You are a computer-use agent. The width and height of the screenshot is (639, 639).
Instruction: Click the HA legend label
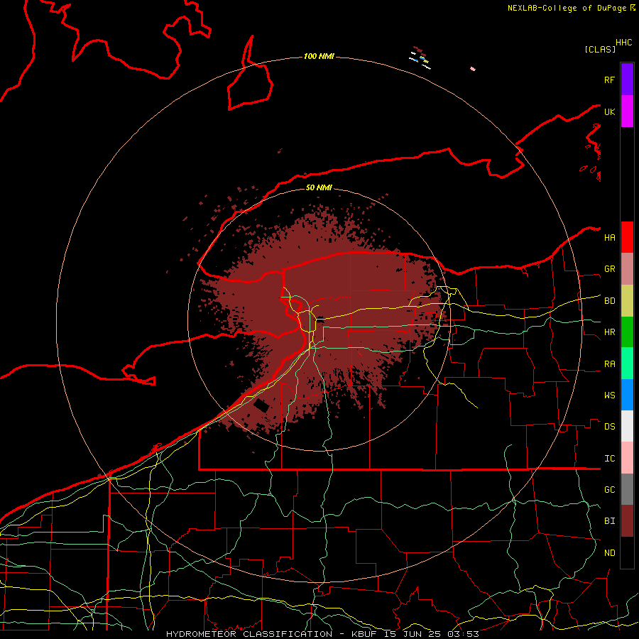coord(610,238)
